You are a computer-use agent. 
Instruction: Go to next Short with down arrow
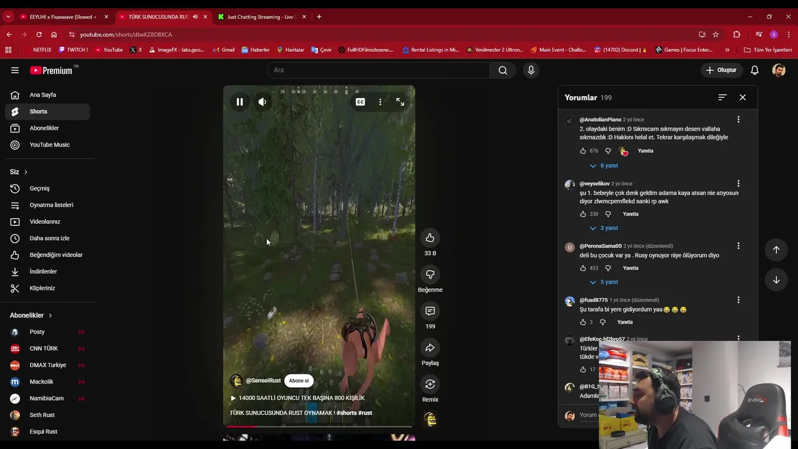pos(776,280)
